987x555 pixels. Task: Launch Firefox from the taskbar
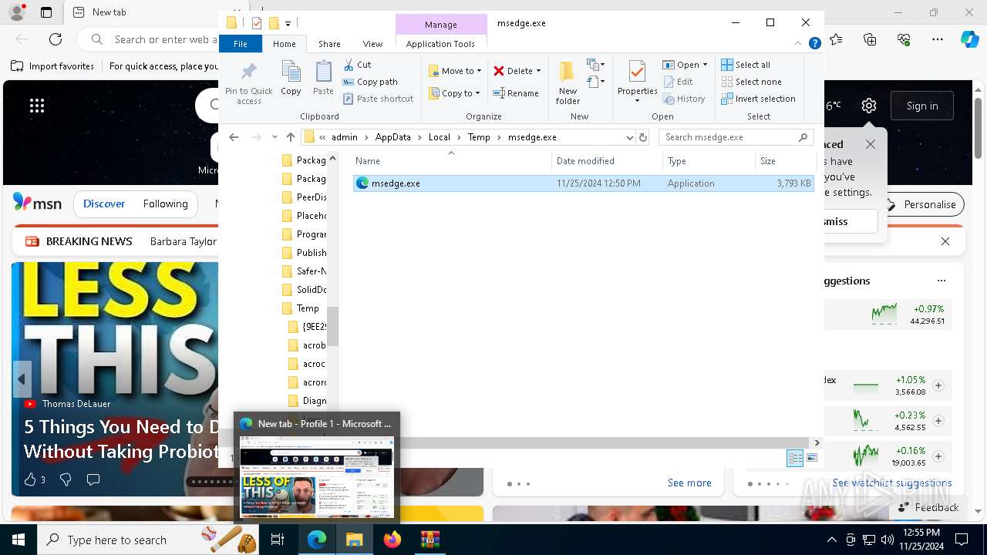[392, 540]
